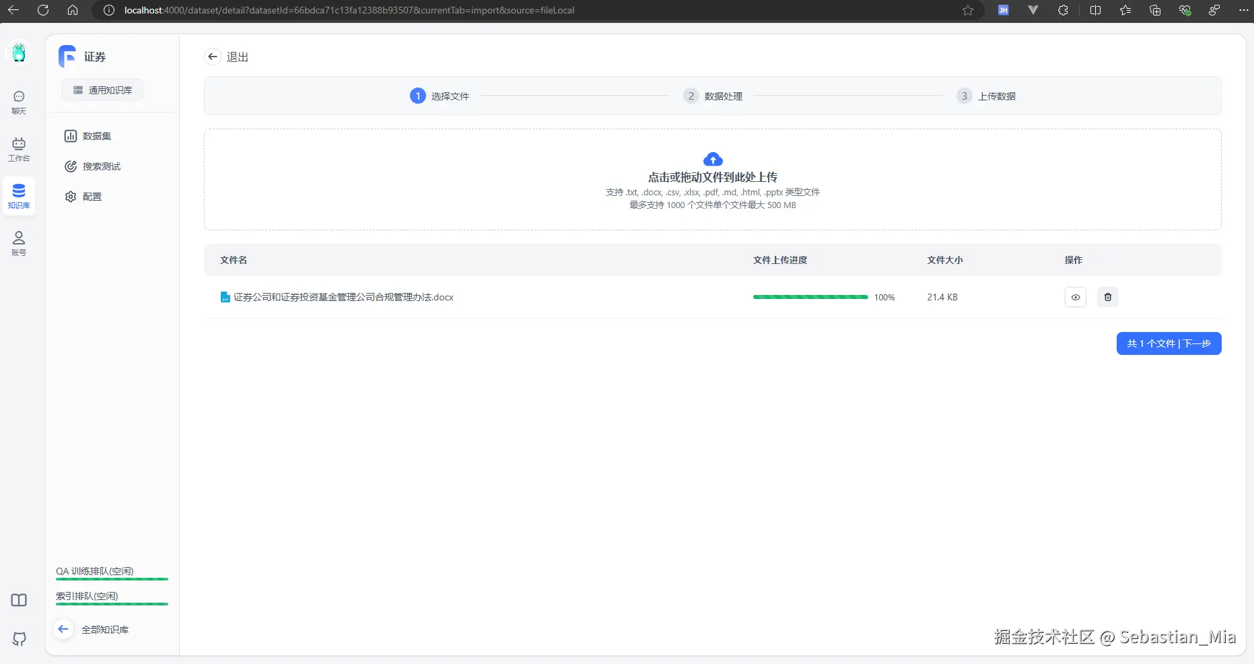This screenshot has width=1254, height=664.
Task: Click the V-shaped extension icon
Action: coord(1033,10)
